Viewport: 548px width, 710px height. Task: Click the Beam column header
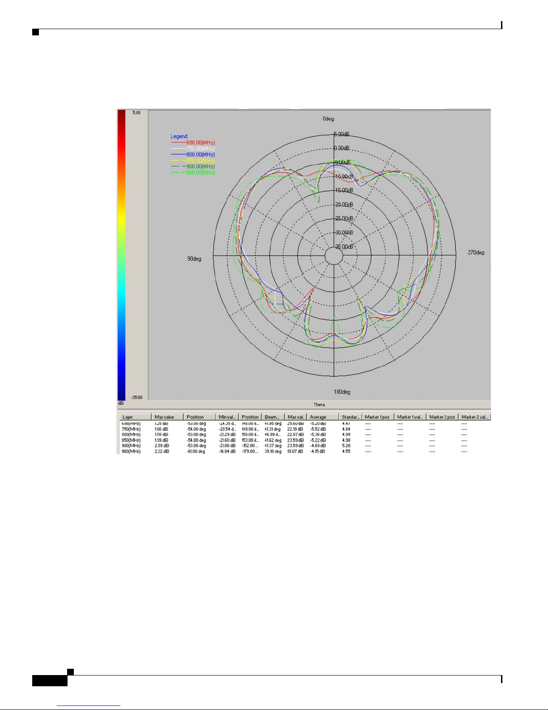coord(272,417)
